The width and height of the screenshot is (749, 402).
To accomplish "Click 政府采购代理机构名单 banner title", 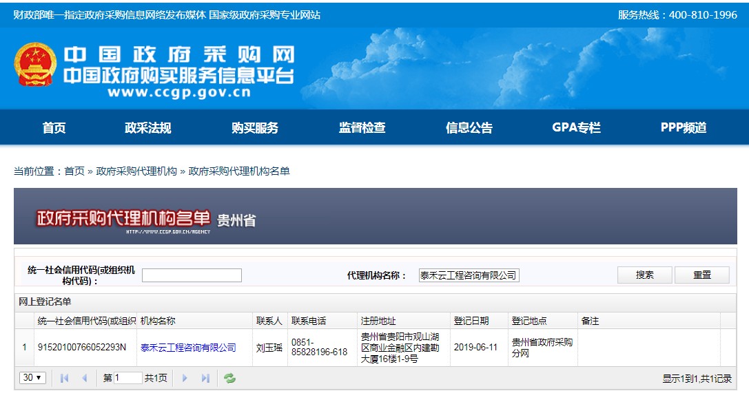I will [123, 218].
